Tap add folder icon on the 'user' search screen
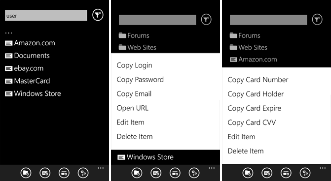This screenshot has height=181, width=331. click(x=26, y=173)
